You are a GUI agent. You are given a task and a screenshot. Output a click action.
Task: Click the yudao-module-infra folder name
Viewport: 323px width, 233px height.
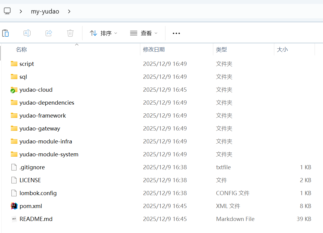[x=46, y=141]
